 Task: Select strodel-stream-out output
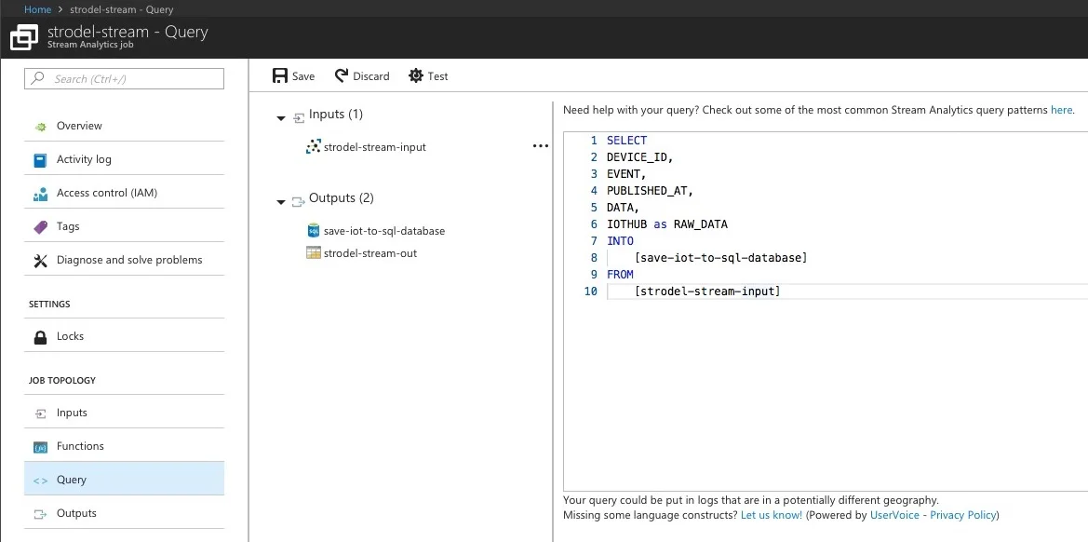pyautogui.click(x=370, y=253)
